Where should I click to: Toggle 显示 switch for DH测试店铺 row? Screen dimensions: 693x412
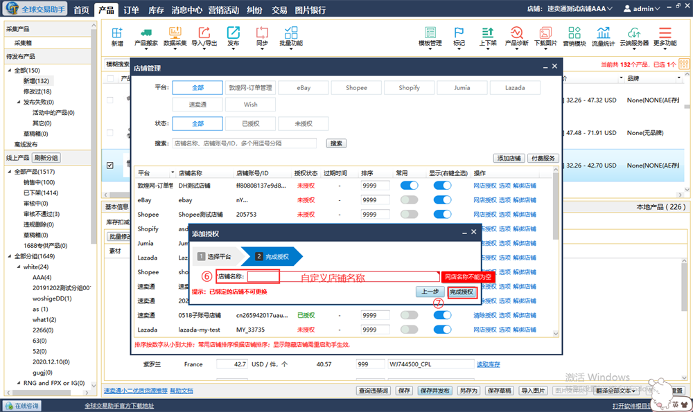(442, 186)
